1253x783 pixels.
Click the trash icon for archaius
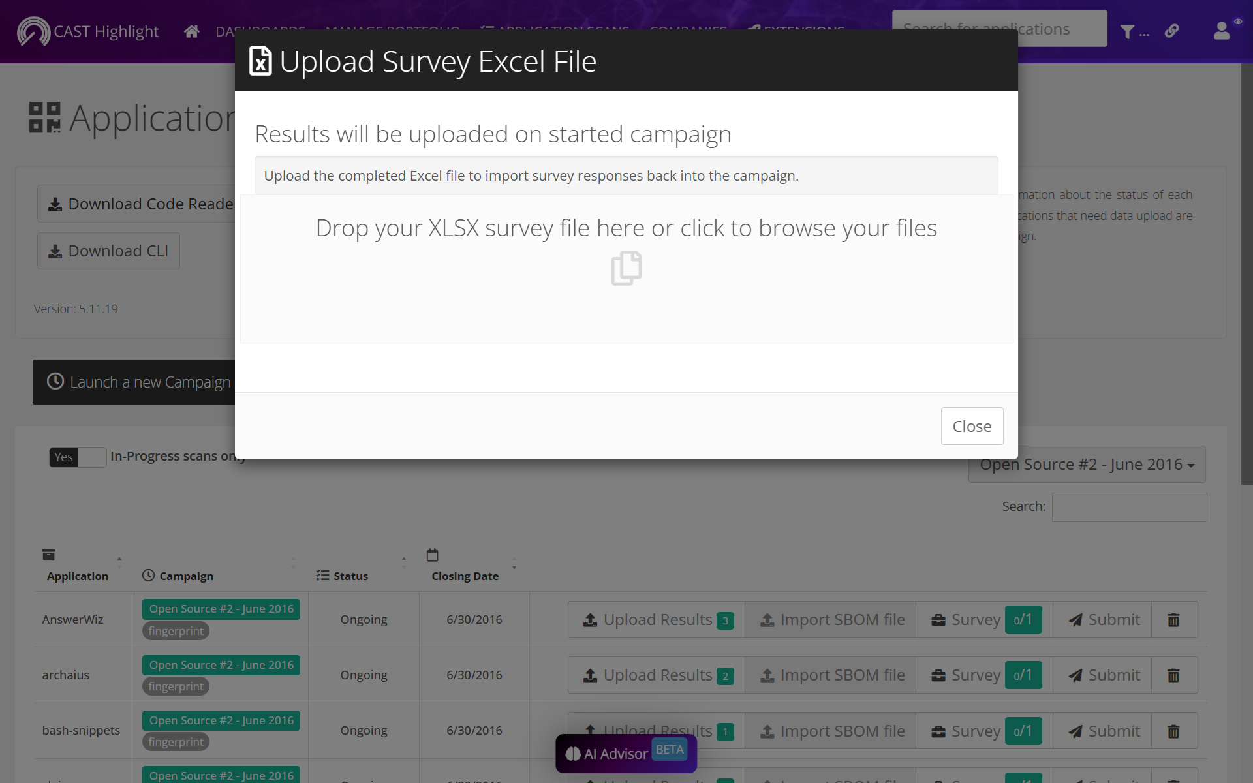1173,675
